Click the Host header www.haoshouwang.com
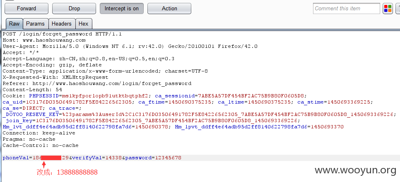 [x=54, y=40]
